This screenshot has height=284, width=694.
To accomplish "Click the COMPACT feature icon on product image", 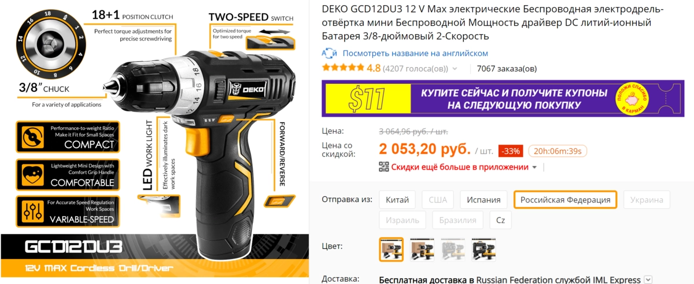I will 32,137.
